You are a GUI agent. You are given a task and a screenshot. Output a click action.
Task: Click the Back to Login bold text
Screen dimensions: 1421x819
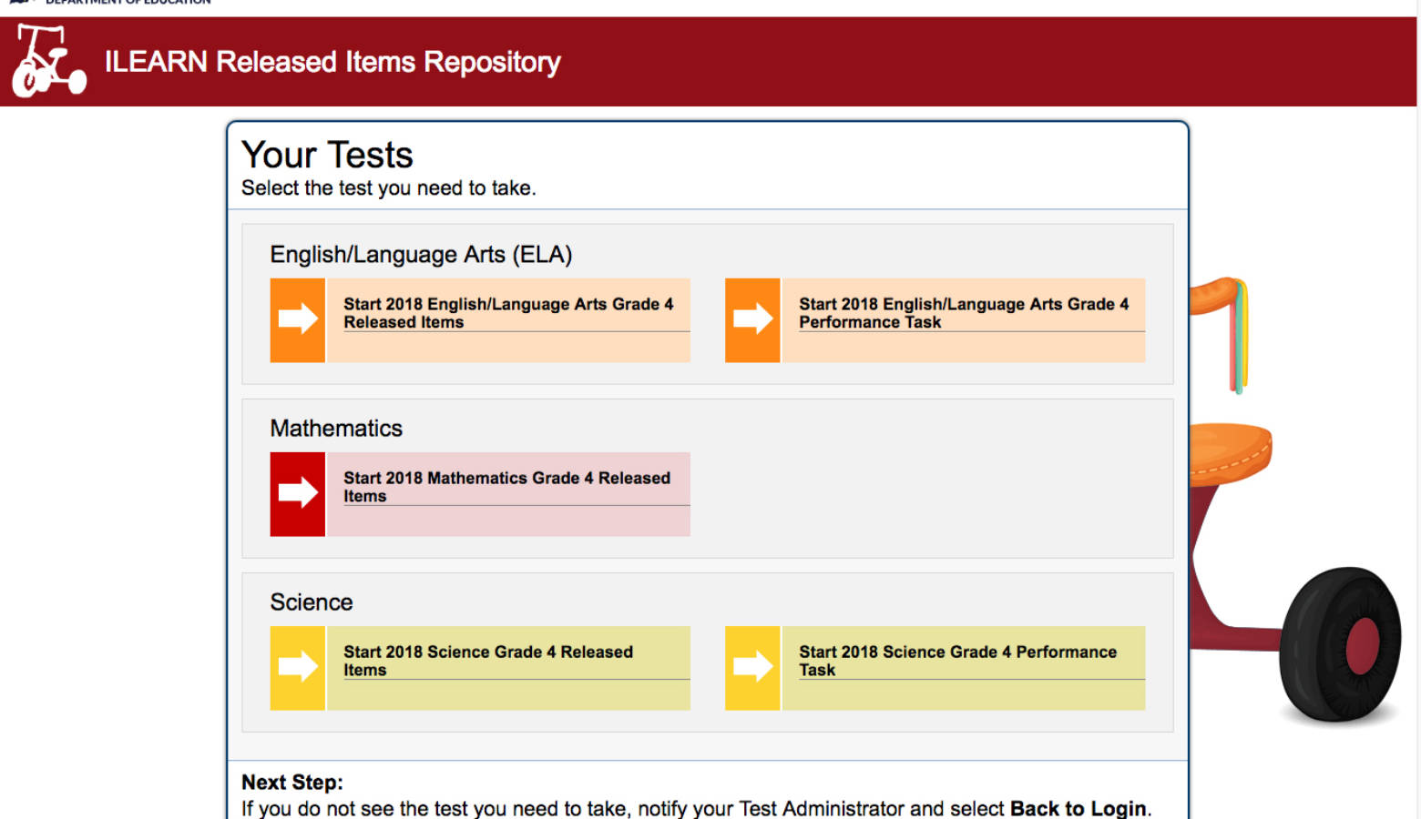coord(1079,808)
